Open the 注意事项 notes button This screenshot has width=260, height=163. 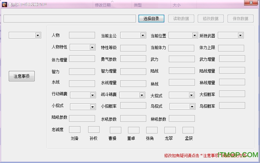pyautogui.click(x=21, y=76)
